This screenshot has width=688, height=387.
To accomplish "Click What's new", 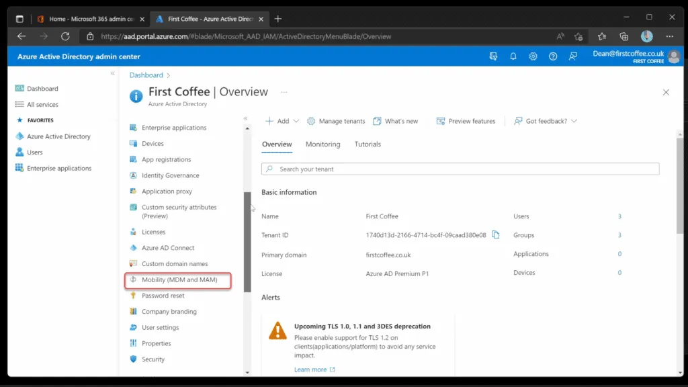I will tap(396, 121).
